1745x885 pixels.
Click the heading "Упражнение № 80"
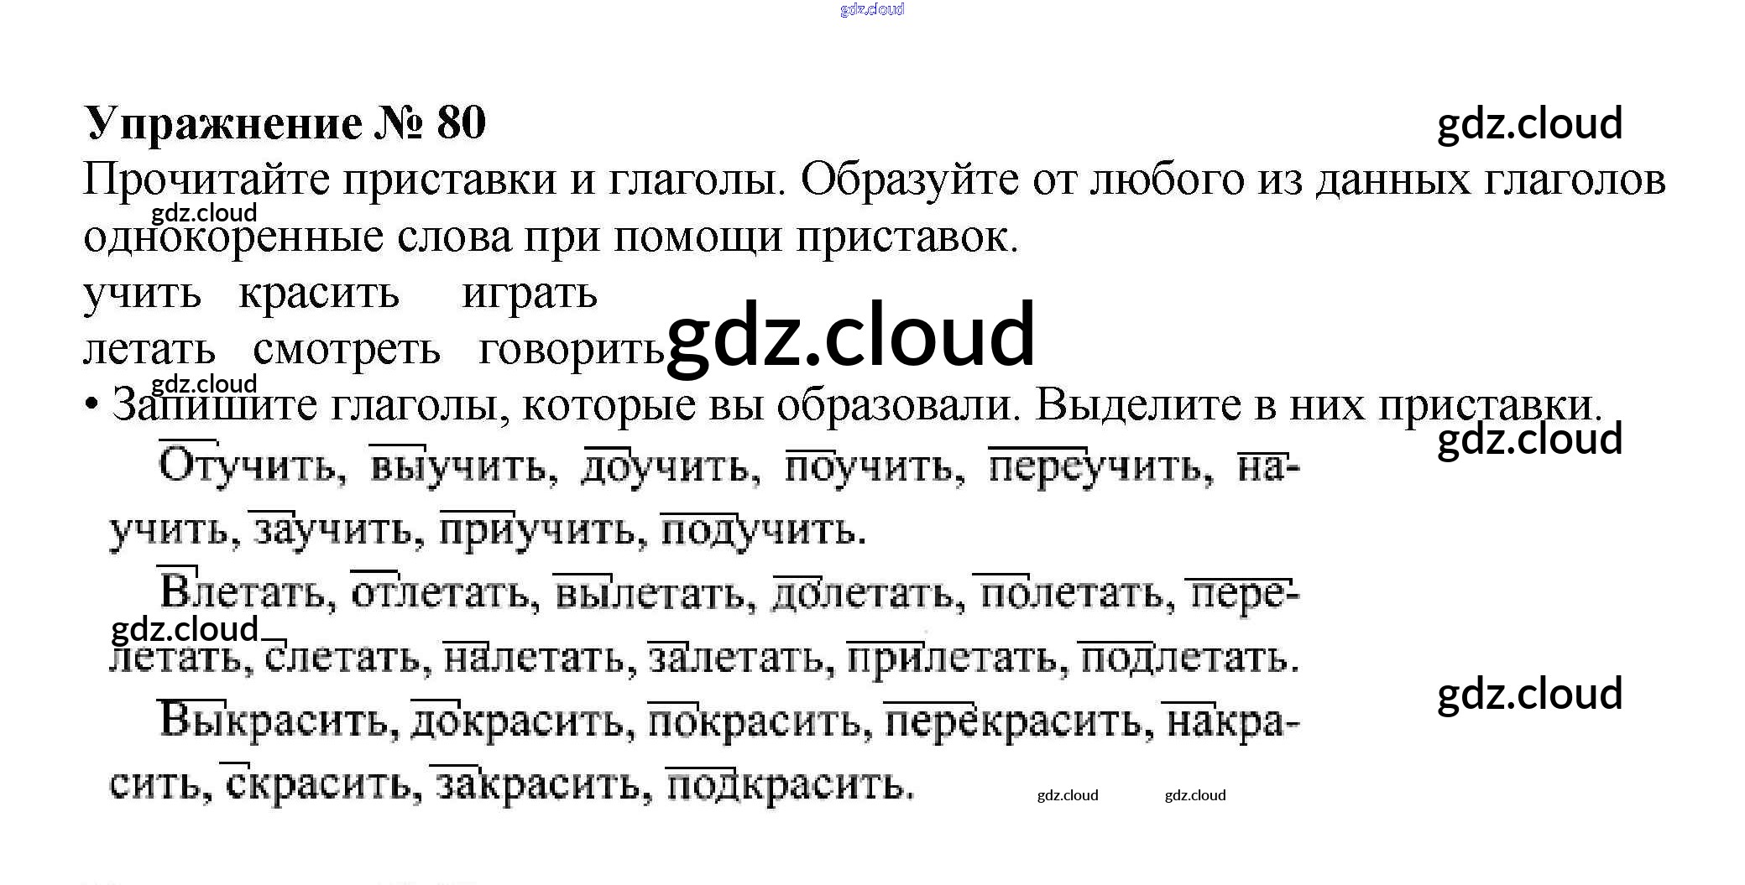click(x=285, y=123)
